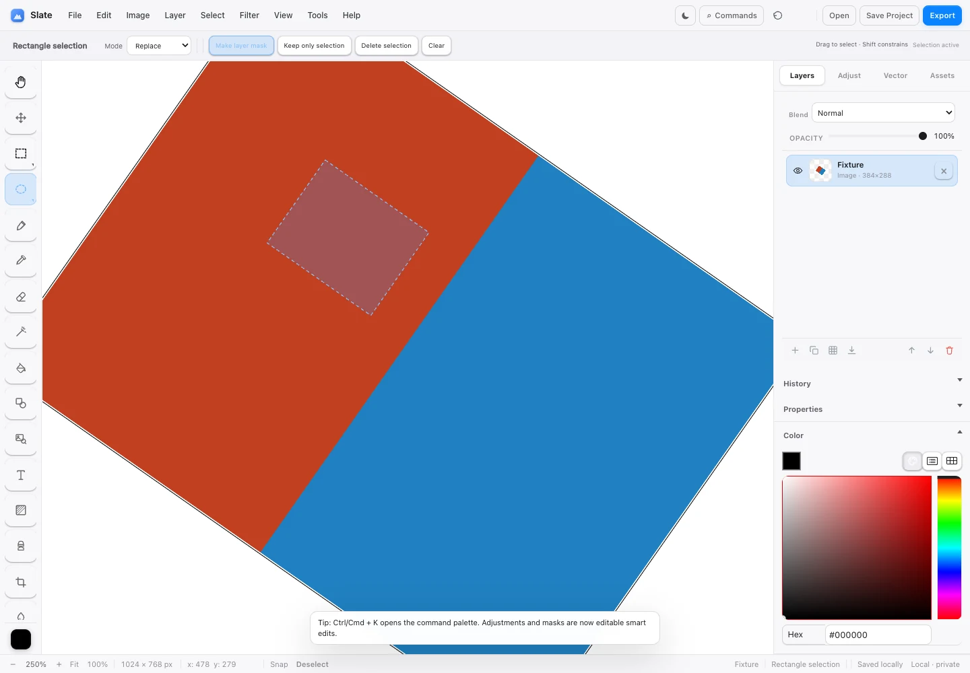This screenshot has height=673, width=970.
Task: Select the Magic Wand tool
Action: [21, 332]
